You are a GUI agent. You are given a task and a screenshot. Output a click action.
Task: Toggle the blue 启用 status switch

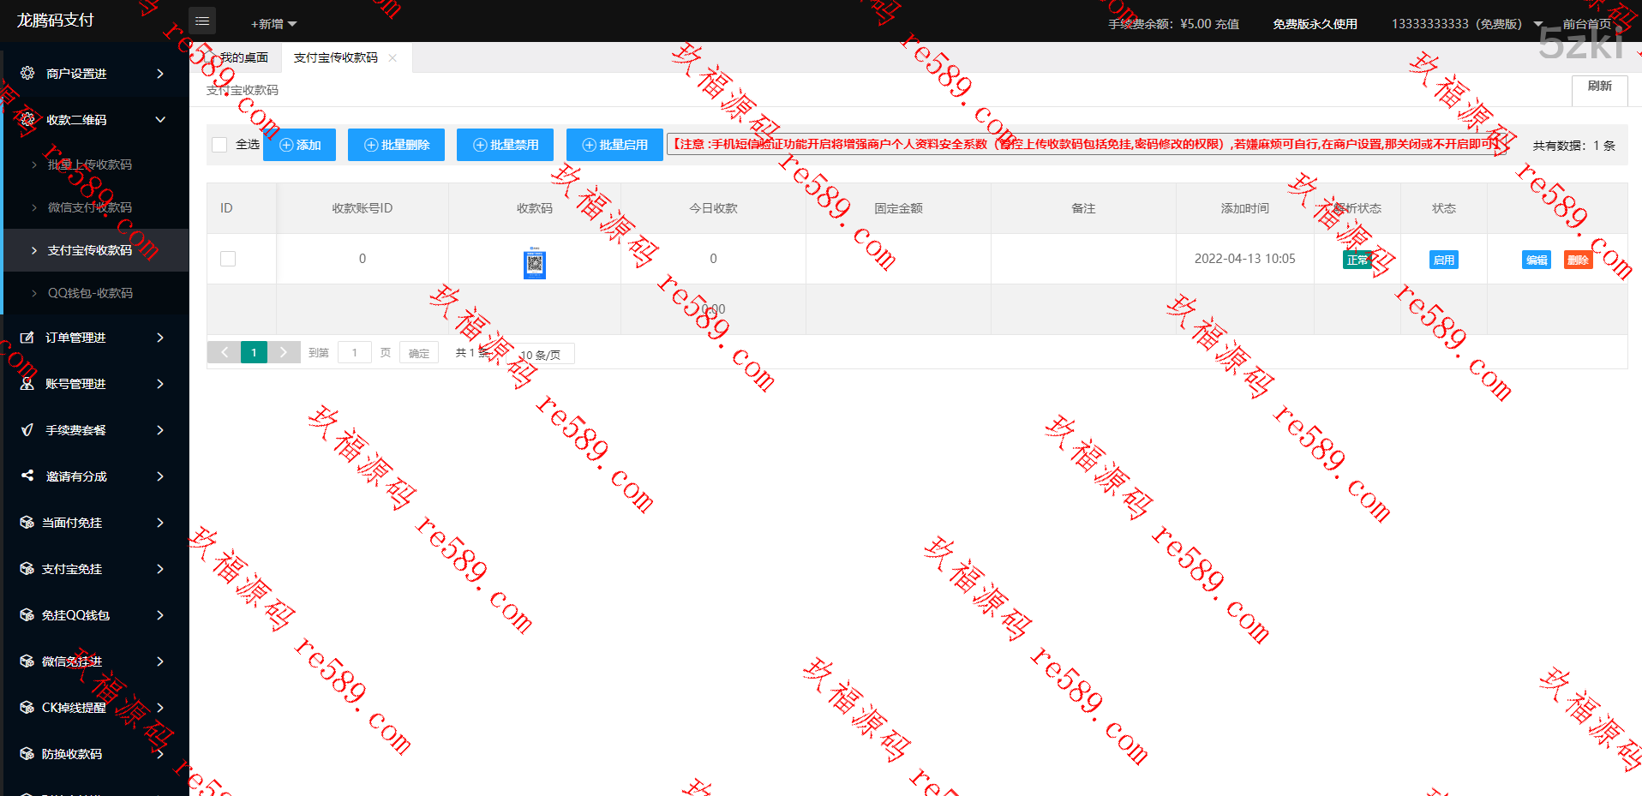tap(1443, 260)
